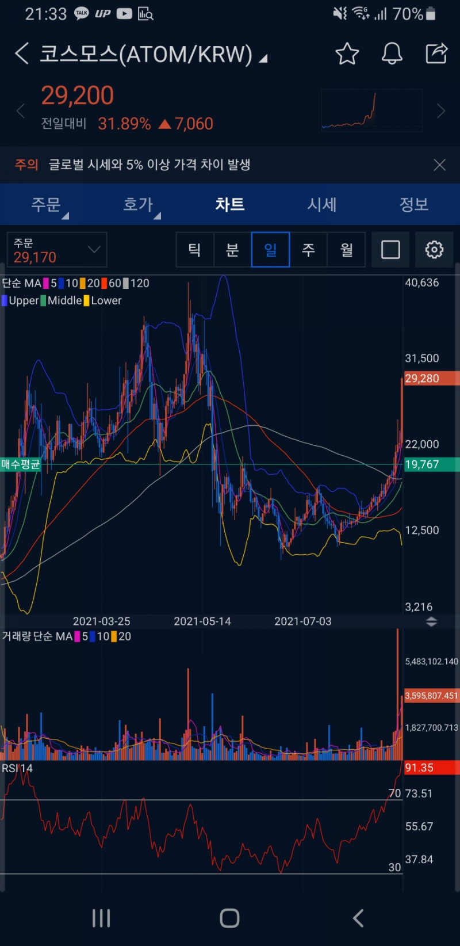460x946 pixels.
Task: Toggle fullscreen chart with the square icon
Action: 390,250
